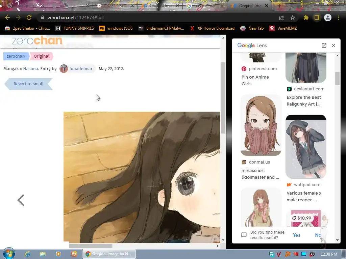Click Revert to small button
Viewport: 346px width, 259px height.
coord(28,84)
